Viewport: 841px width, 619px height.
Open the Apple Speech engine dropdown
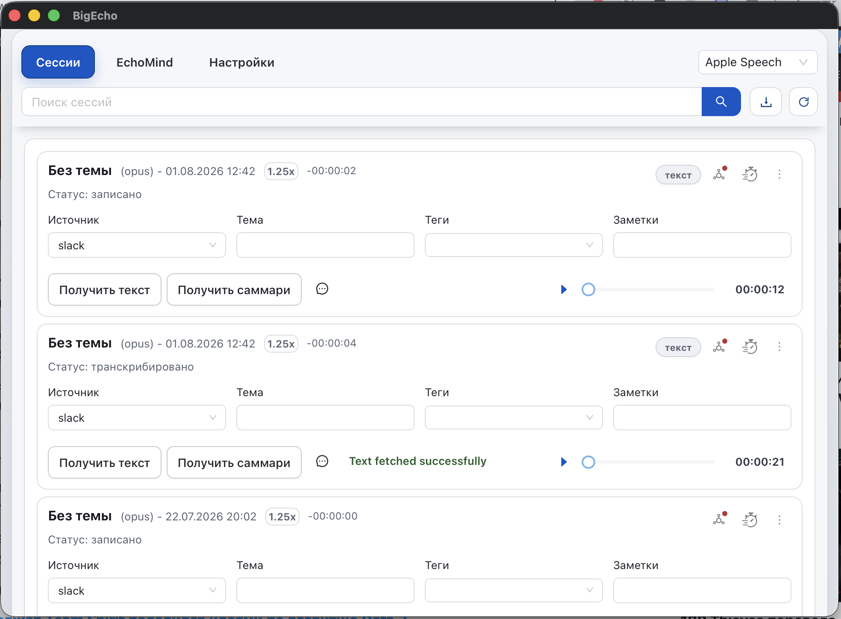click(x=758, y=62)
